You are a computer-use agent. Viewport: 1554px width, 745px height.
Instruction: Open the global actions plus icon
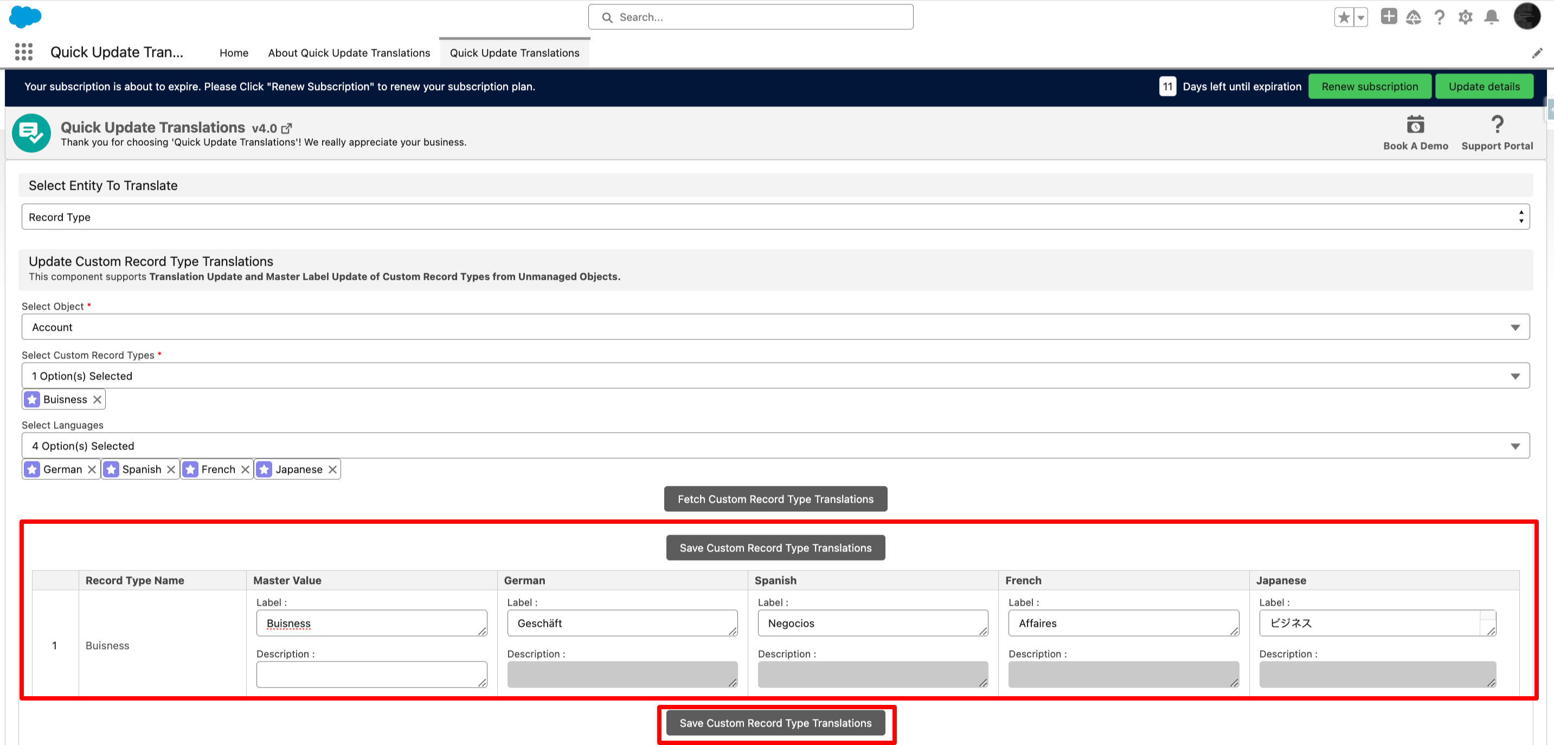click(x=1388, y=17)
